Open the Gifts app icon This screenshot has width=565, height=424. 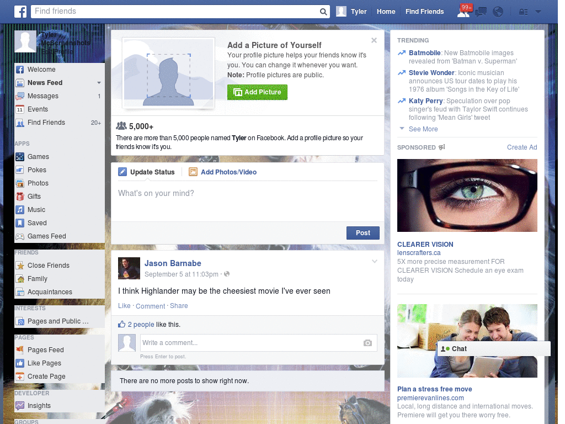[x=20, y=197]
